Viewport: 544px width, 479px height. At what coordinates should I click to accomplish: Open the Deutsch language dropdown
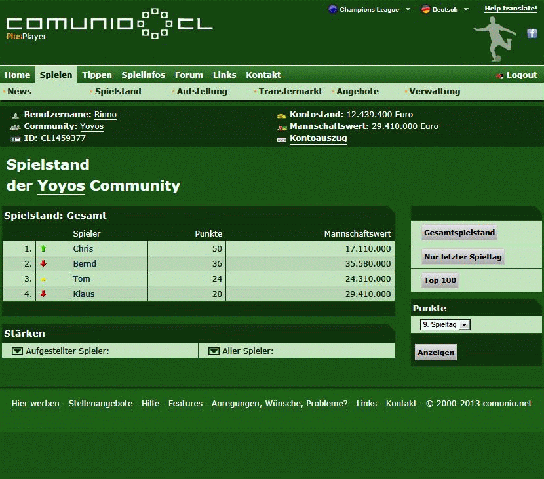tap(446, 10)
